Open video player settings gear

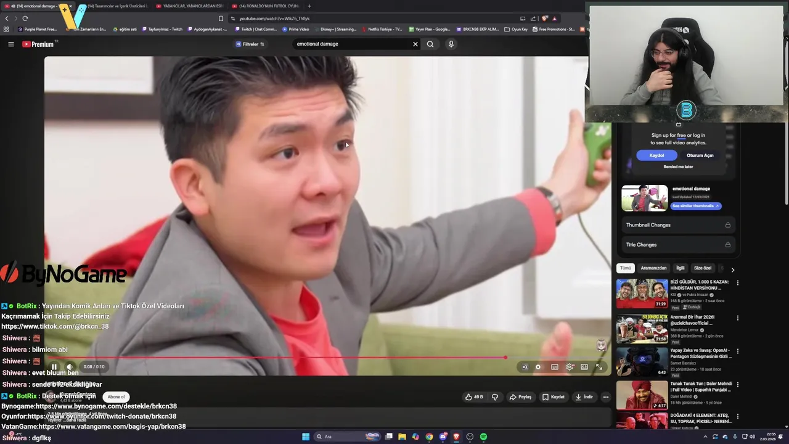click(x=570, y=367)
